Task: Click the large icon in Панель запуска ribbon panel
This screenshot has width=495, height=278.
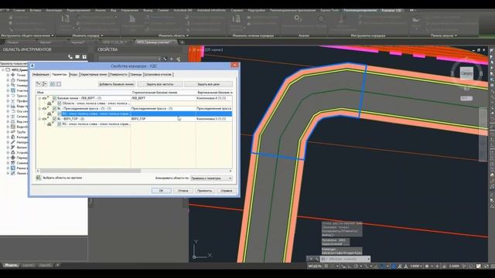Action: click(x=416, y=21)
